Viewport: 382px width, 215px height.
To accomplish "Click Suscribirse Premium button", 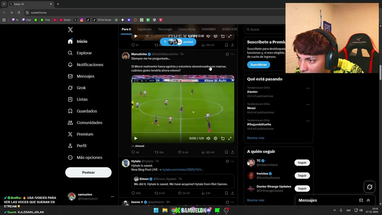I will (258, 64).
